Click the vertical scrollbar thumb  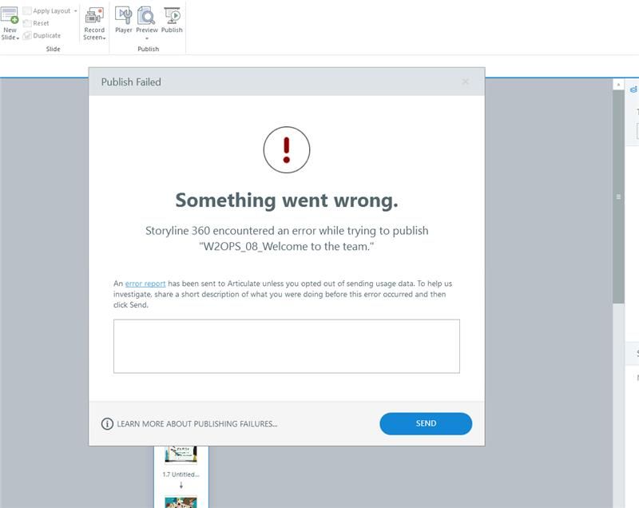point(618,196)
